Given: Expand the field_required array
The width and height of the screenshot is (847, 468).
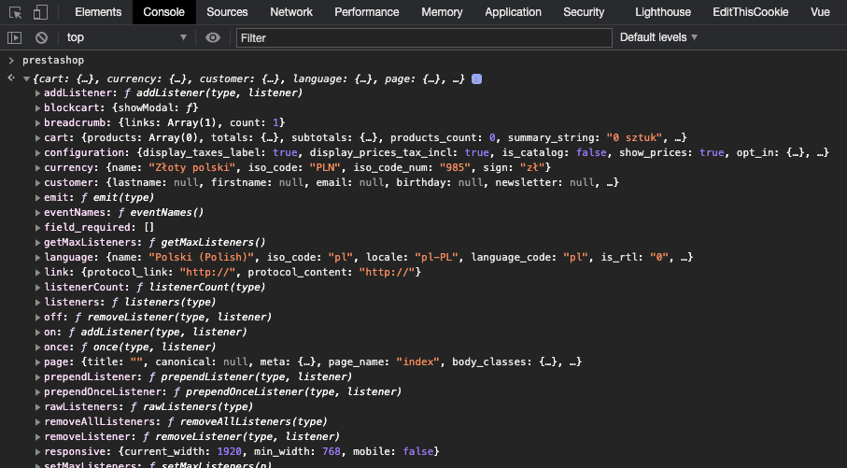Looking at the screenshot, I should [37, 228].
